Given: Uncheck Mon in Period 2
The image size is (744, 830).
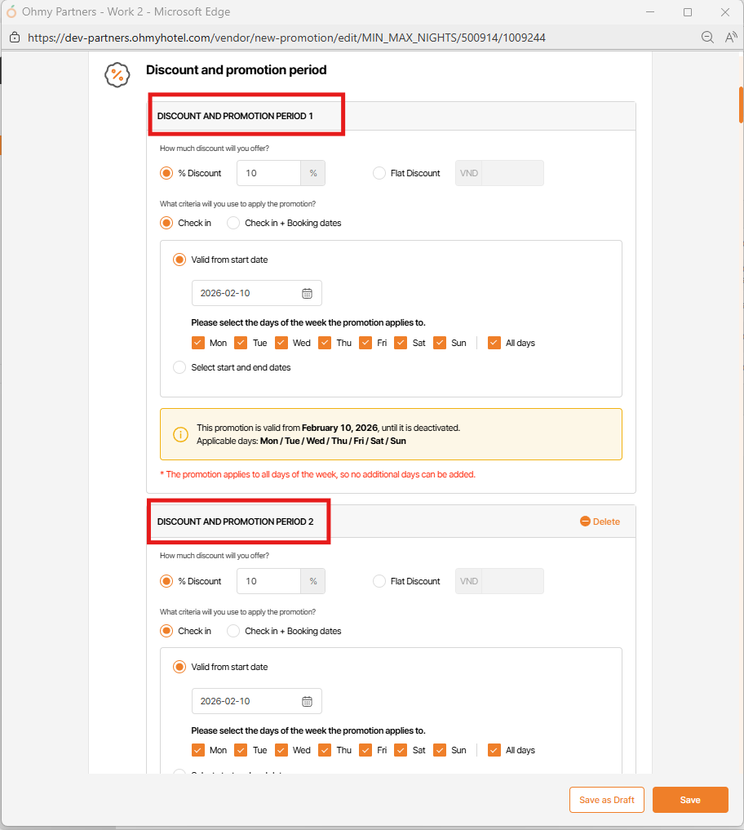Looking at the screenshot, I should (198, 750).
